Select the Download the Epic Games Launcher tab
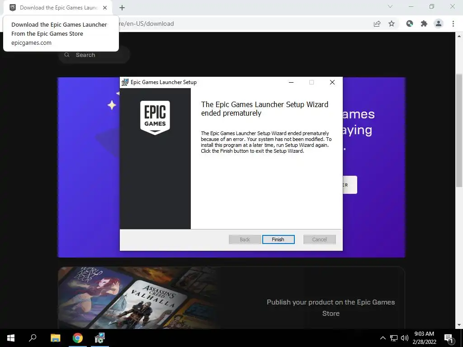Image resolution: width=463 pixels, height=347 pixels. (x=58, y=8)
